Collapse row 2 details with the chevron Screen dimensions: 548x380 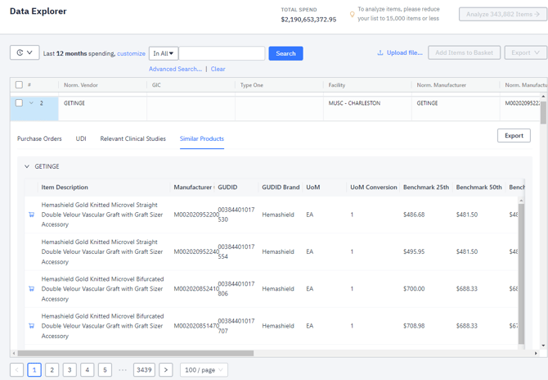(31, 103)
